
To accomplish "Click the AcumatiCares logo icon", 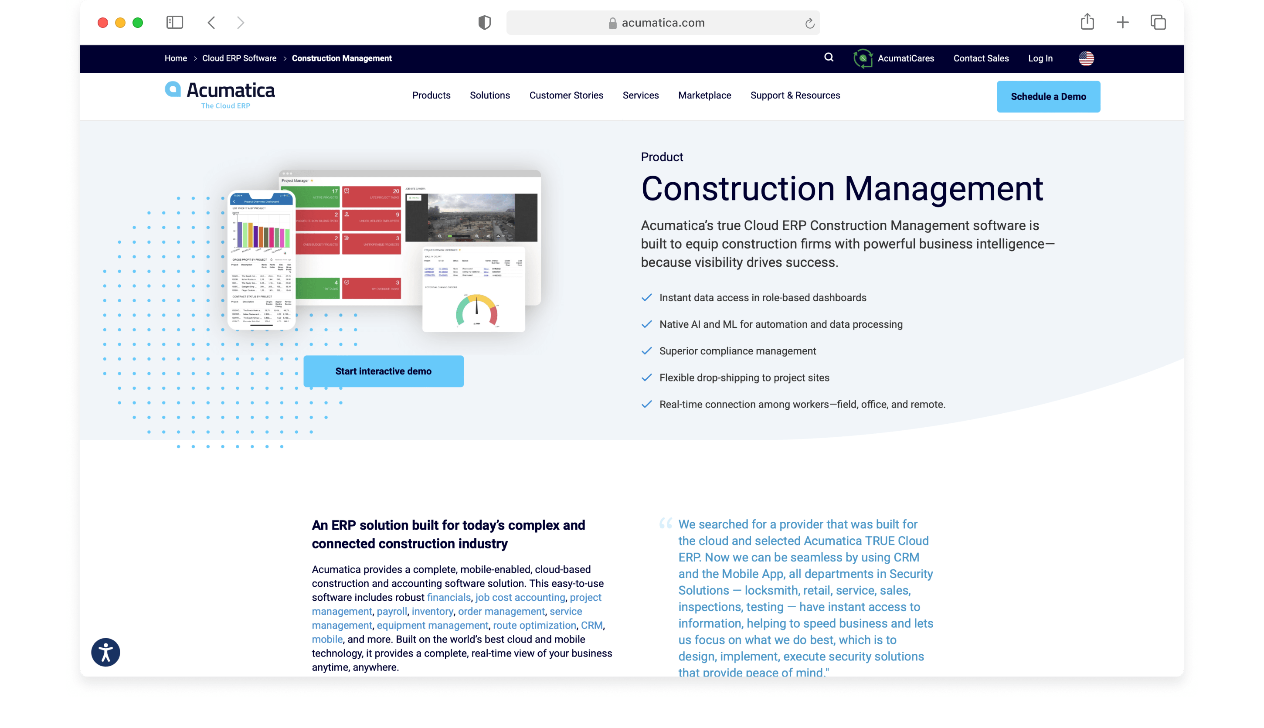I will point(863,58).
